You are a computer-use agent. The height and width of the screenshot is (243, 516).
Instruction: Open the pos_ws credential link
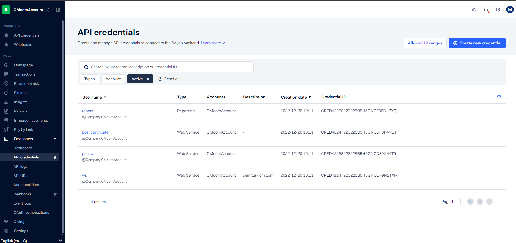[89, 154]
